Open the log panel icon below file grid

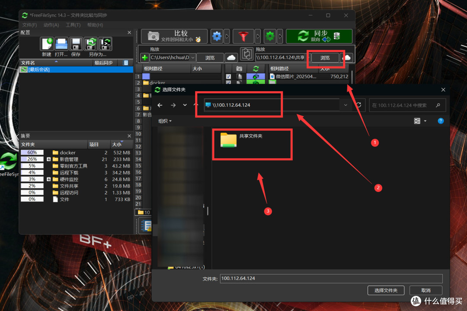(x=146, y=225)
